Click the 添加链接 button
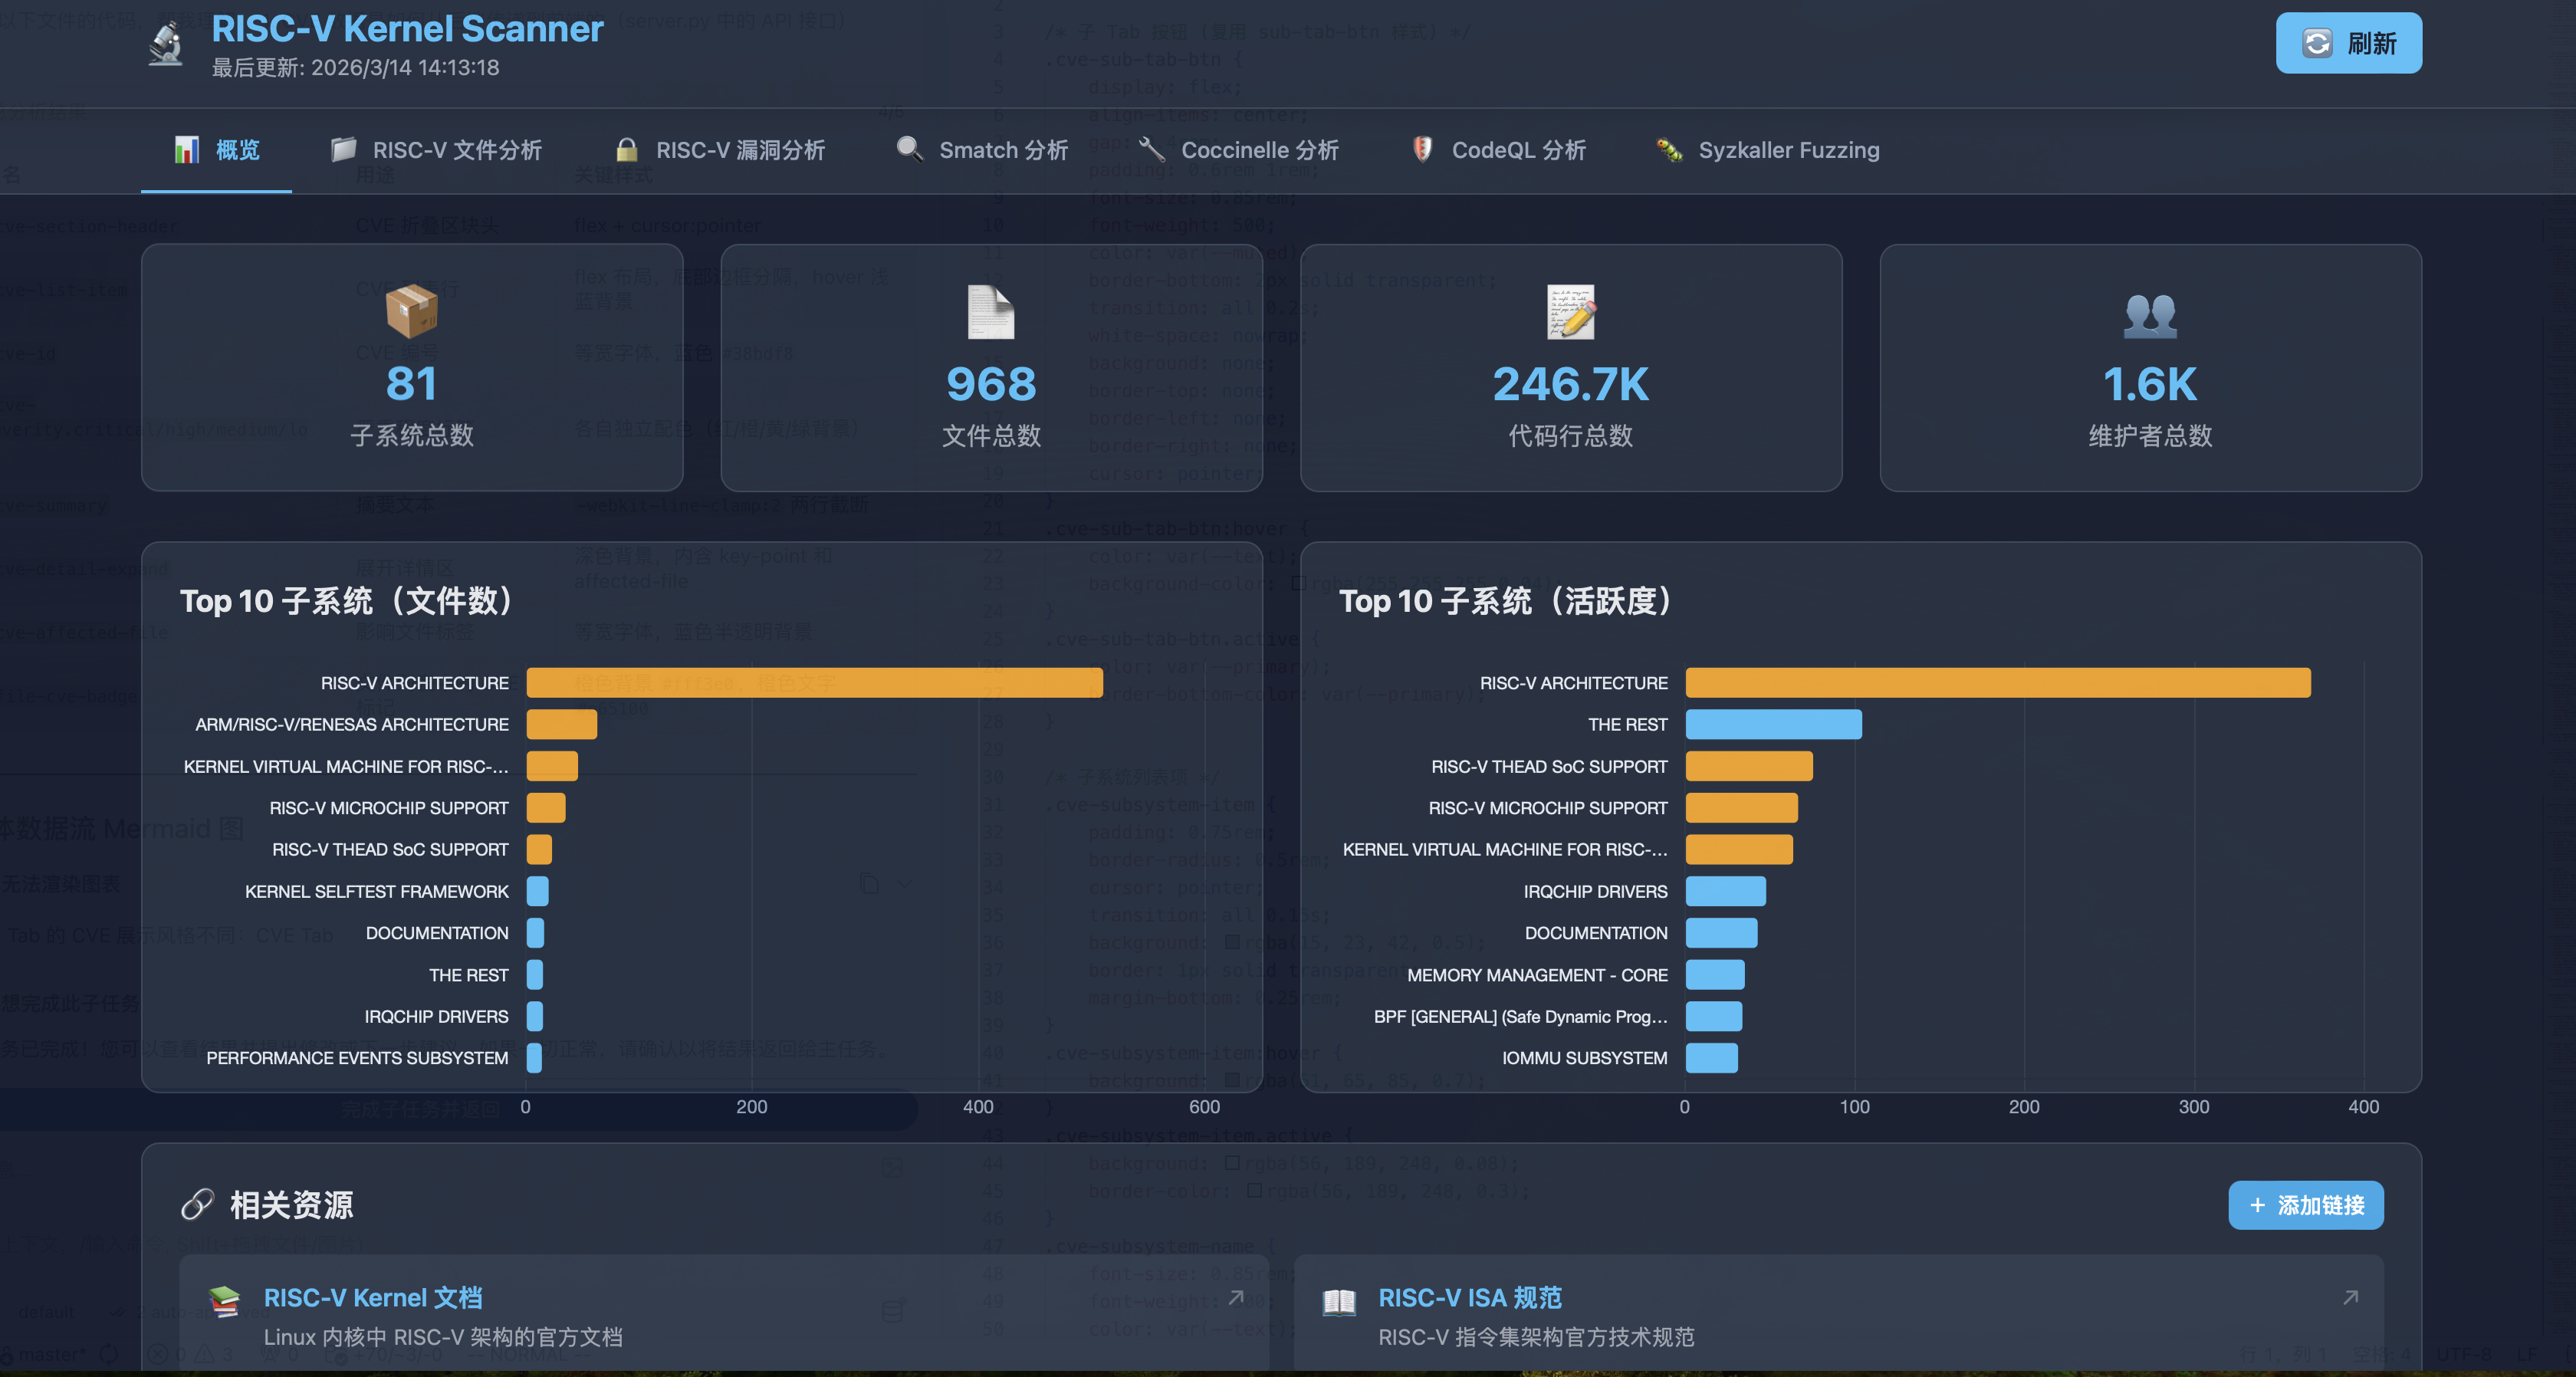This screenshot has height=1377, width=2576. click(x=2305, y=1205)
